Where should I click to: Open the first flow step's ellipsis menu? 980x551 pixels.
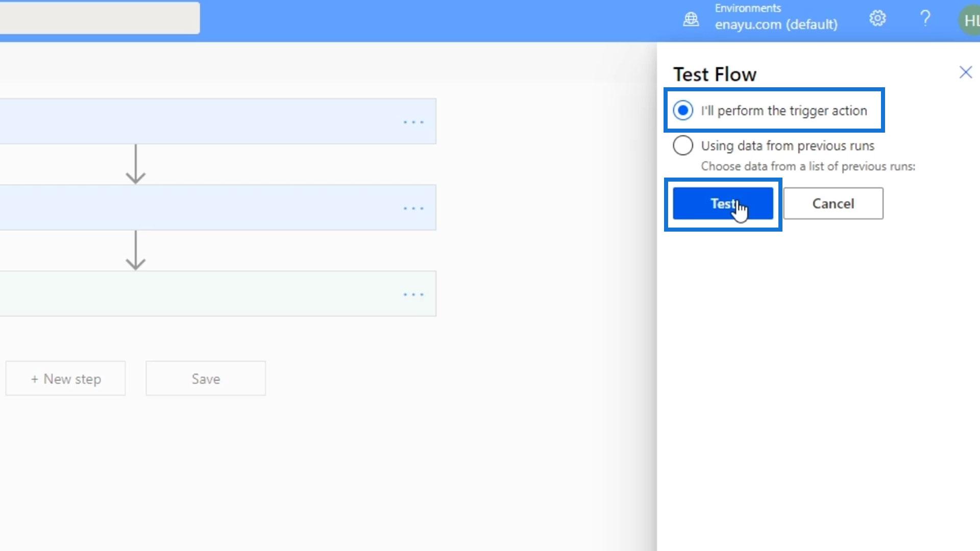click(x=413, y=122)
